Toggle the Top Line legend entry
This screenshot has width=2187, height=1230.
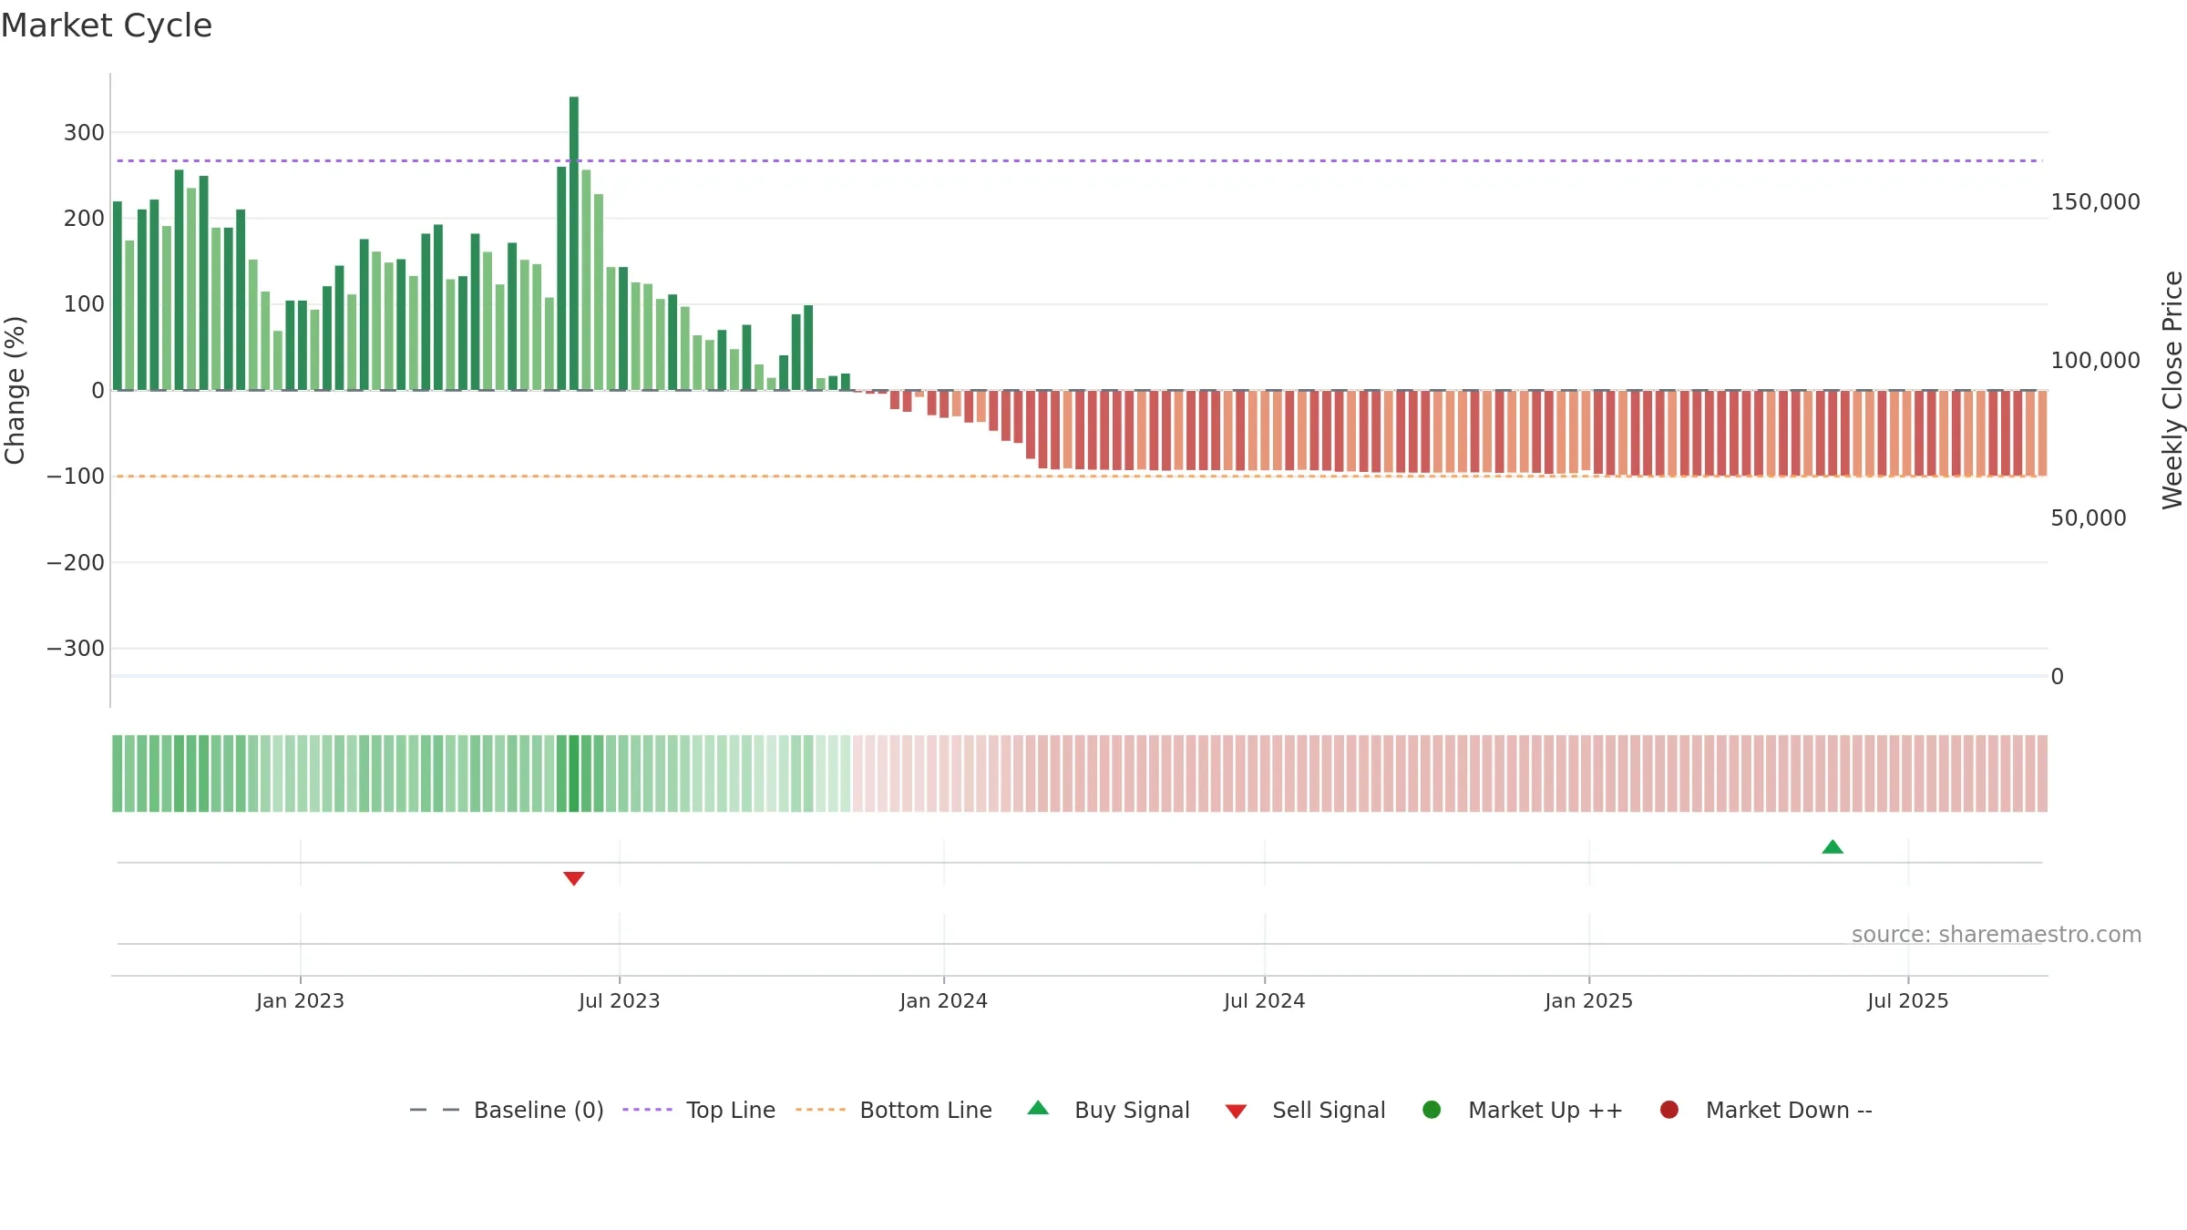coord(699,1110)
